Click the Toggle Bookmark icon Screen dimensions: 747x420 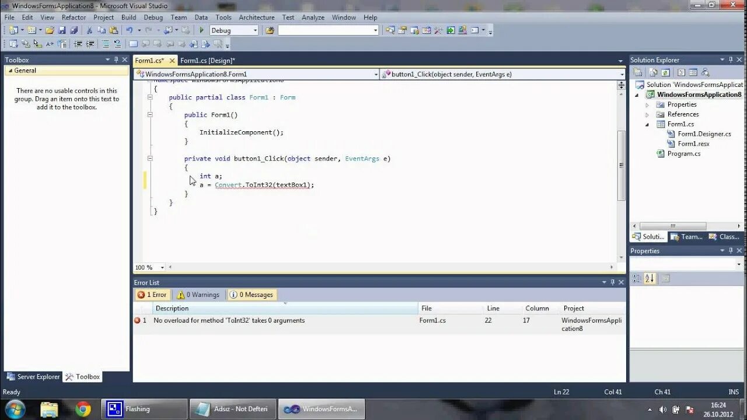point(133,44)
